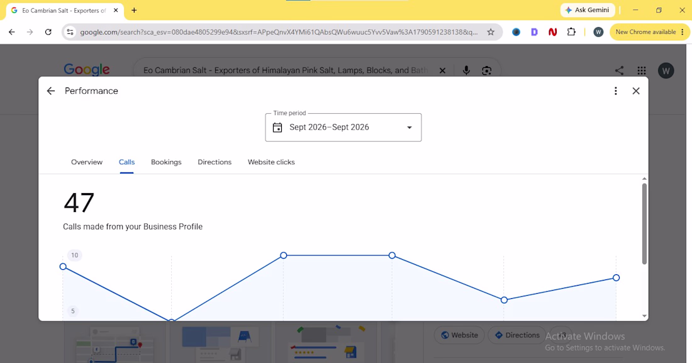Open the Chrome profile W avatar
Viewport: 692px width, 363px height.
point(598,32)
